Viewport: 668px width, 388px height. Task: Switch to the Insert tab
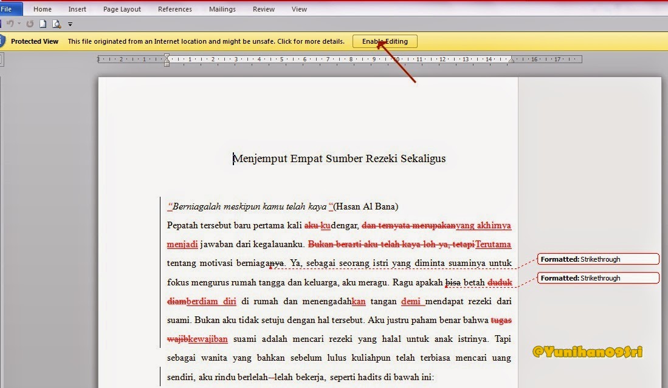click(x=77, y=9)
